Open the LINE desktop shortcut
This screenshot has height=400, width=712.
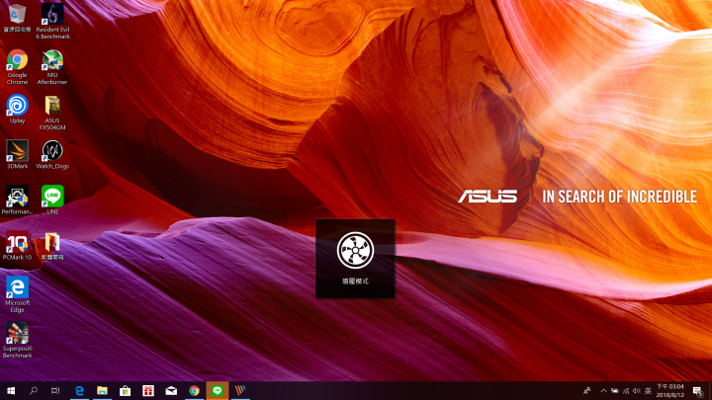click(x=52, y=200)
